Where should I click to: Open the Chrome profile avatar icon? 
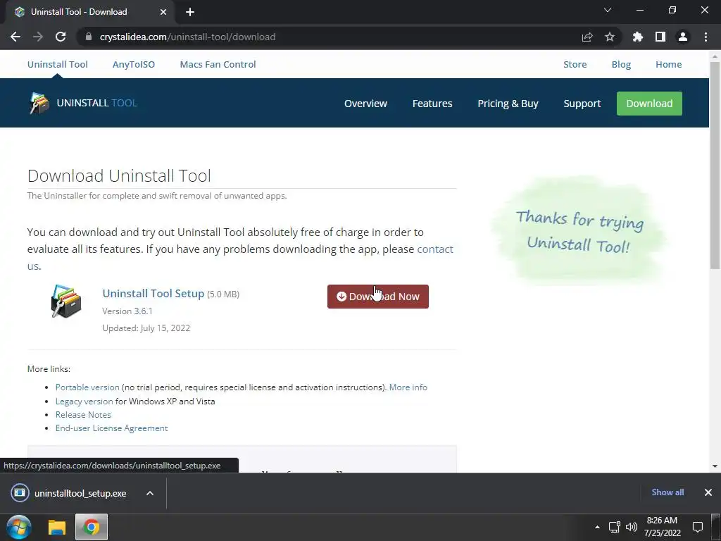pyautogui.click(x=683, y=37)
